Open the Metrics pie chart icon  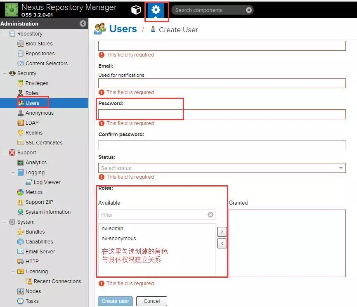[x=21, y=192]
